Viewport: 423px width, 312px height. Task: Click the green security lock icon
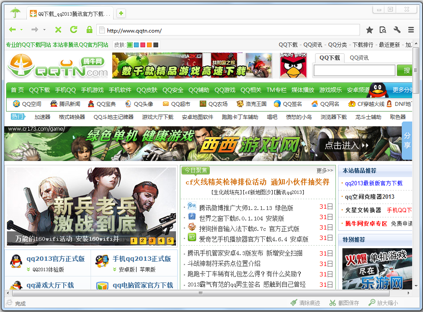tap(89, 30)
